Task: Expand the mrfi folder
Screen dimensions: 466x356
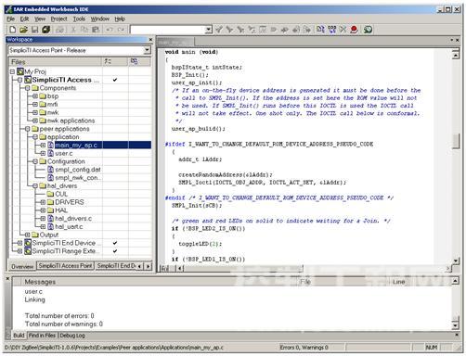Action: [x=35, y=105]
